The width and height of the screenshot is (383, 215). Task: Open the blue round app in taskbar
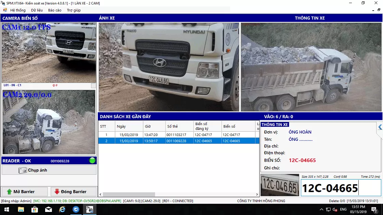(x=76, y=210)
